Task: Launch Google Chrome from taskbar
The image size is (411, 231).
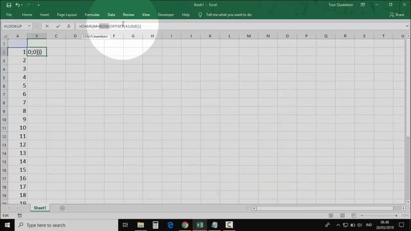Action: click(x=185, y=225)
